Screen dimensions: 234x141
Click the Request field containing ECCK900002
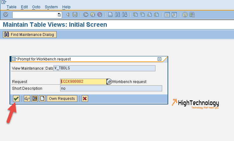coord(83,81)
